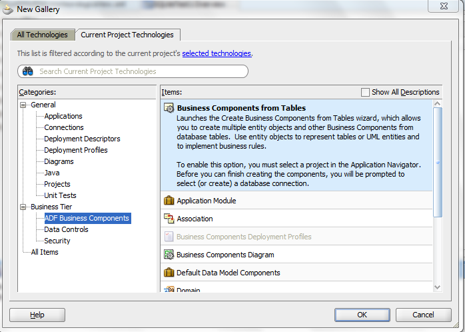Close the New Gallery dialog
Image resolution: width=465 pixels, height=332 pixels.
(444, 6)
